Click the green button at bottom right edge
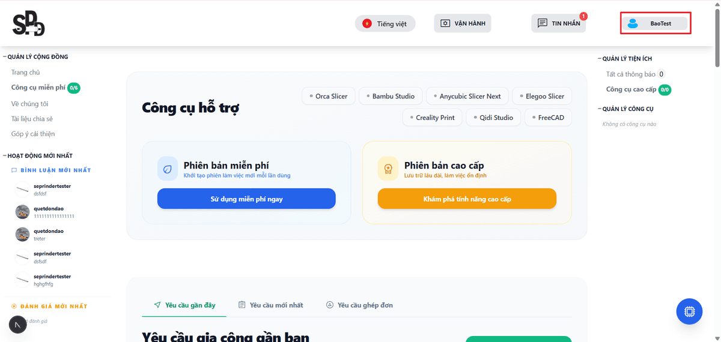The image size is (721, 342). click(x=519, y=339)
